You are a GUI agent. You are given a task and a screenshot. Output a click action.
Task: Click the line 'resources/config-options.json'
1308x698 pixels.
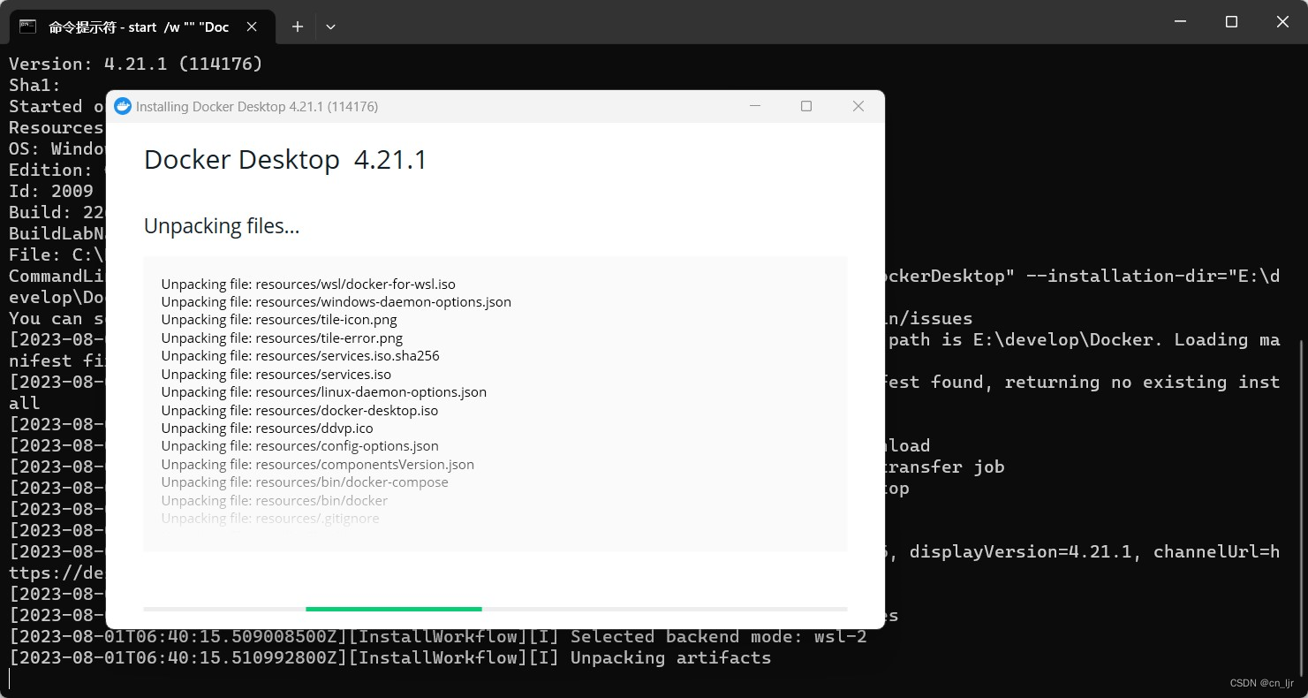point(299,446)
